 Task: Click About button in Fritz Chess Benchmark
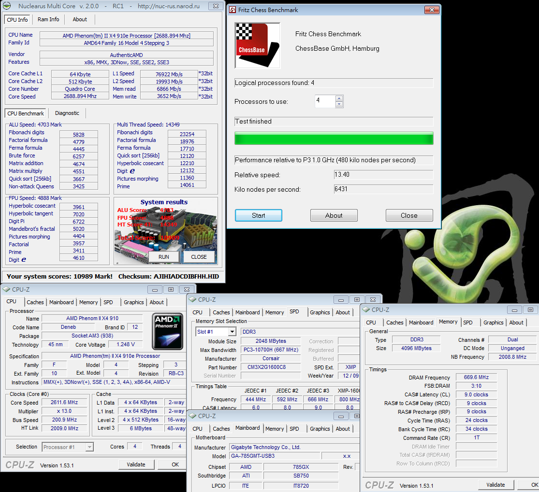[334, 215]
